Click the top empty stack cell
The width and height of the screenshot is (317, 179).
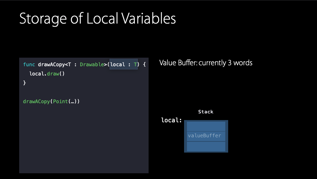[x=206, y=126]
